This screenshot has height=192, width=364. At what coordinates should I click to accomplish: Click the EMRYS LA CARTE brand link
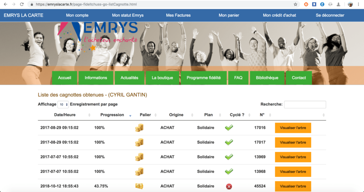(23, 15)
